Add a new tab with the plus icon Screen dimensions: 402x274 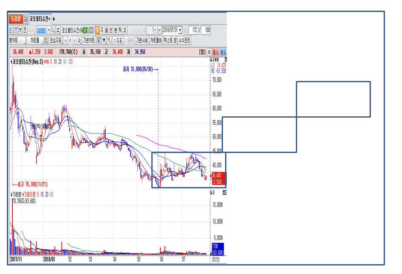pos(54,19)
